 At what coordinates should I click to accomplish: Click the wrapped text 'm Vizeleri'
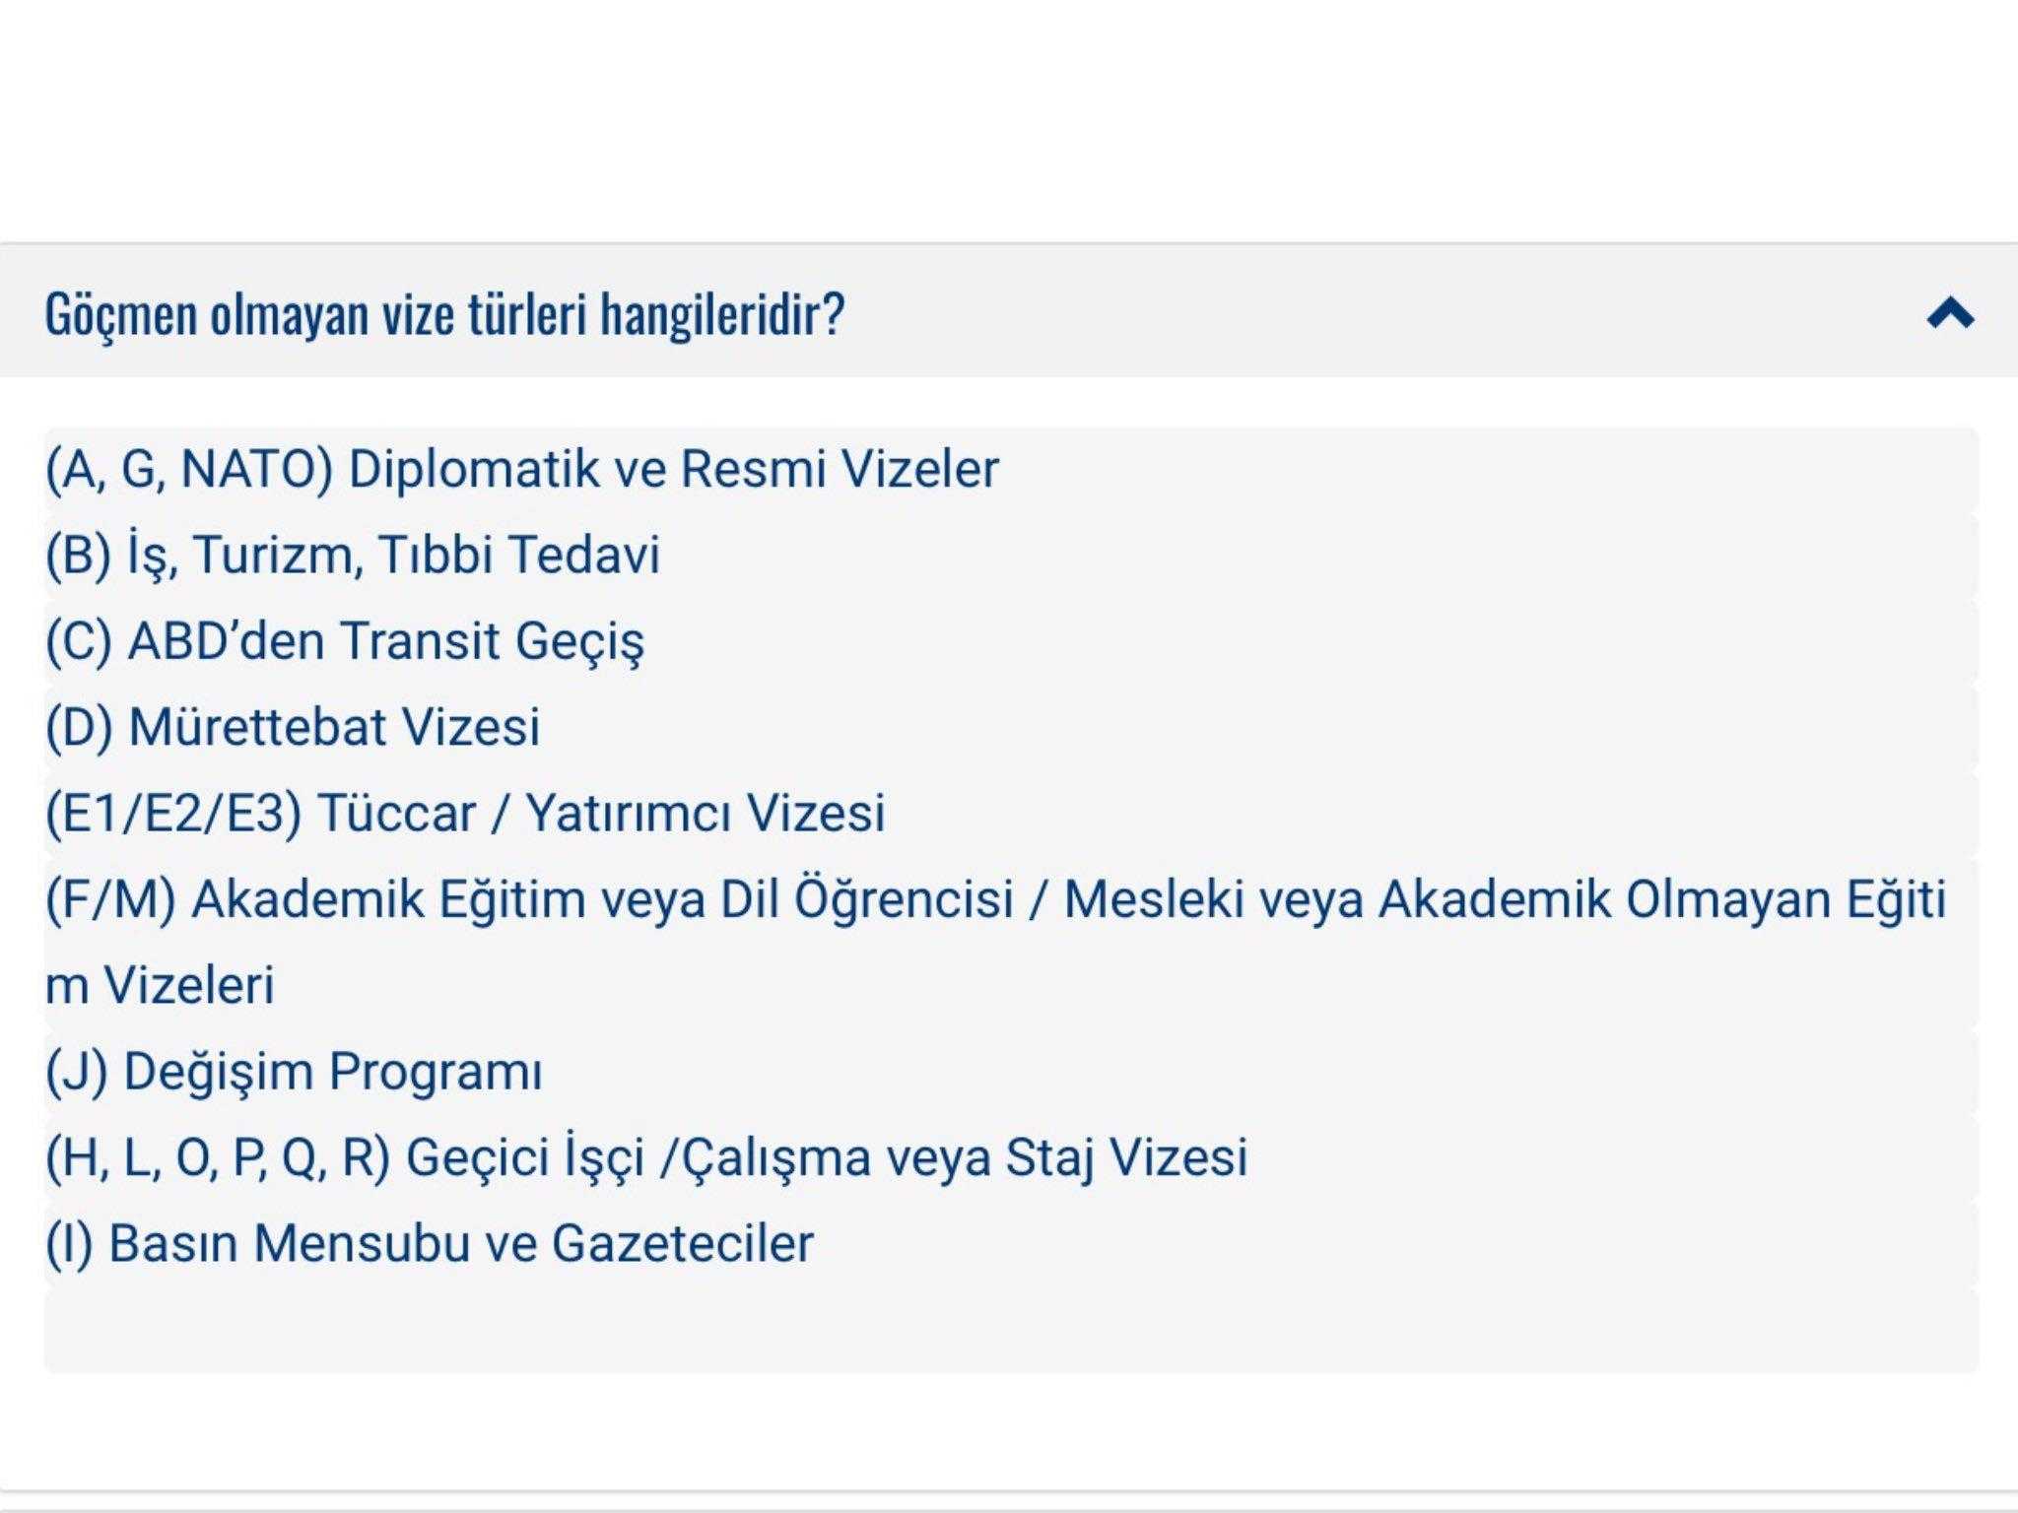tap(160, 986)
